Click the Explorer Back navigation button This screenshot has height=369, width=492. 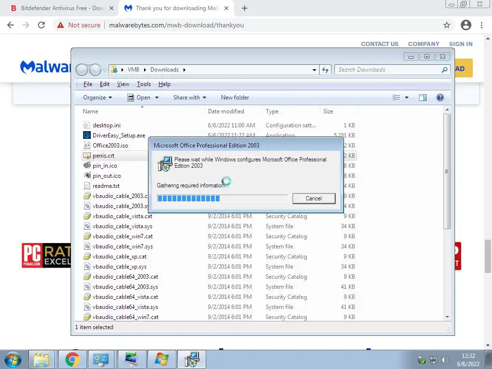pos(82,70)
